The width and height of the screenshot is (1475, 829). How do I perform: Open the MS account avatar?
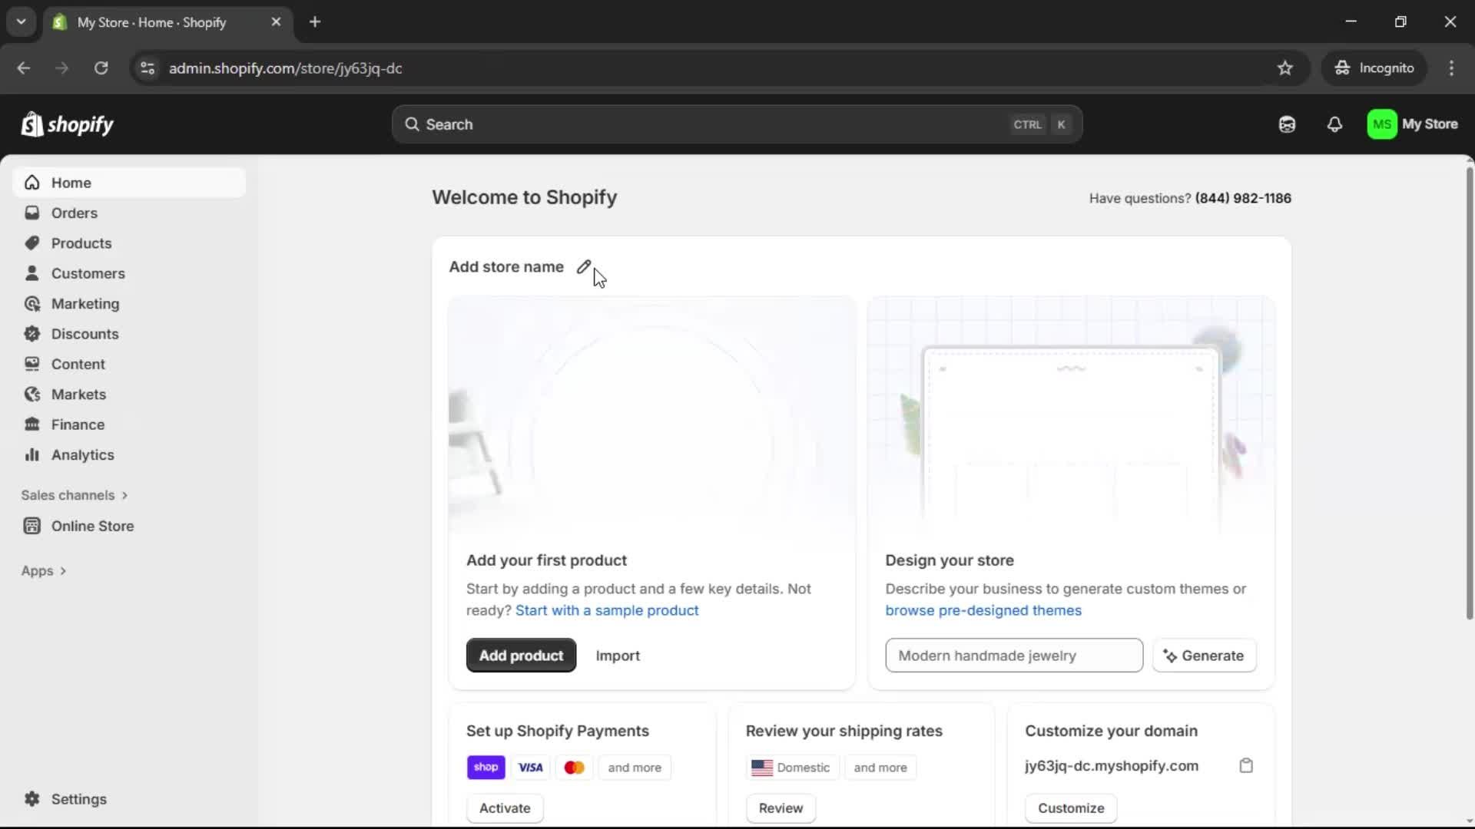click(x=1381, y=124)
